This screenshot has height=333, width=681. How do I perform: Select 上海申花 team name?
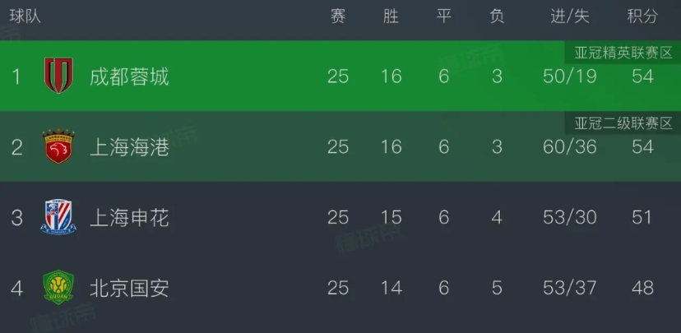point(129,218)
